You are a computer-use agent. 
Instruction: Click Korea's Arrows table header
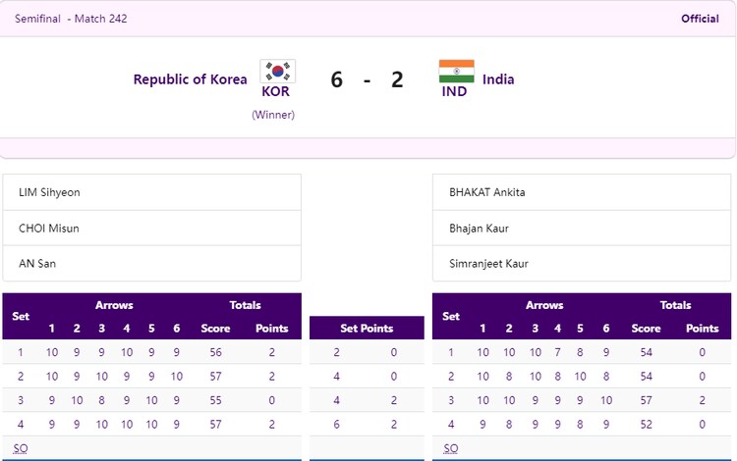pos(114,305)
